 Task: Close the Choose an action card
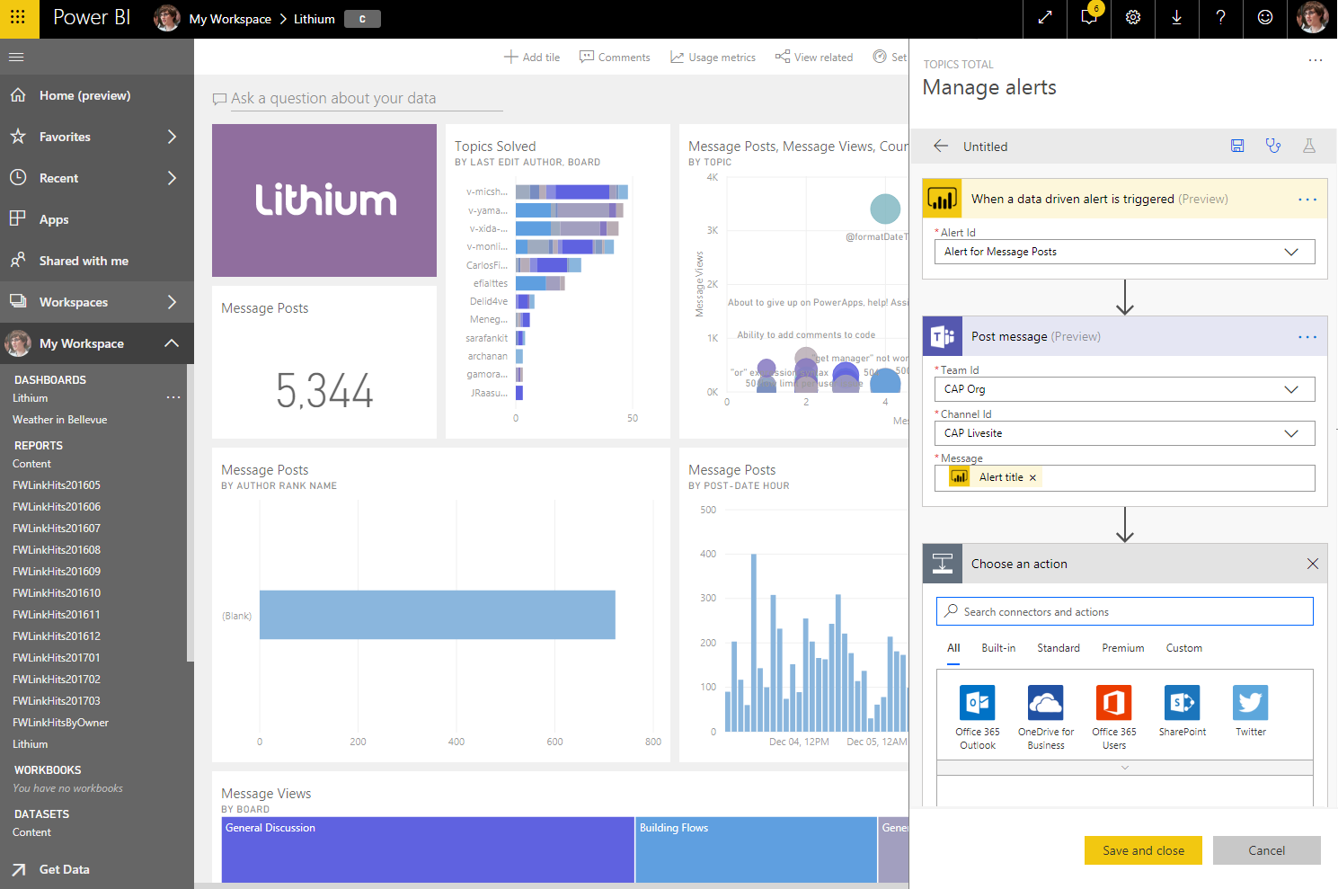[x=1313, y=564]
